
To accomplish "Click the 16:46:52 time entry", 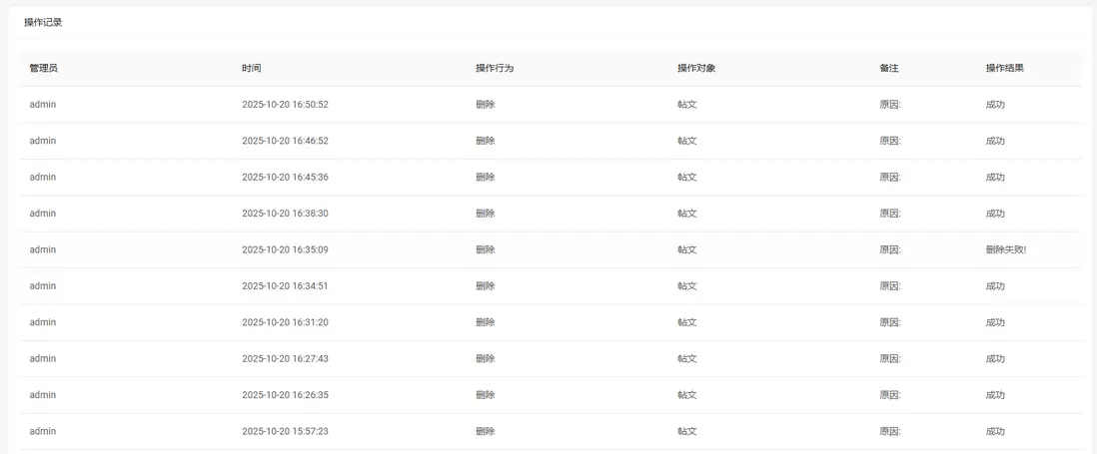I will [x=285, y=141].
